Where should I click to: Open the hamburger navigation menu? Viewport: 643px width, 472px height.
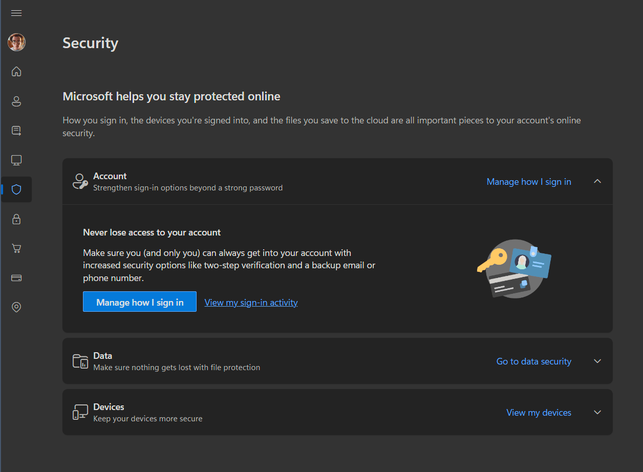coord(16,13)
